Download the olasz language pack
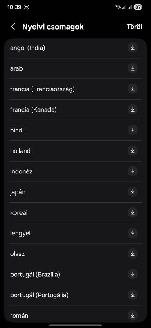Viewport: 151px width, 328px height. pyautogui.click(x=133, y=254)
